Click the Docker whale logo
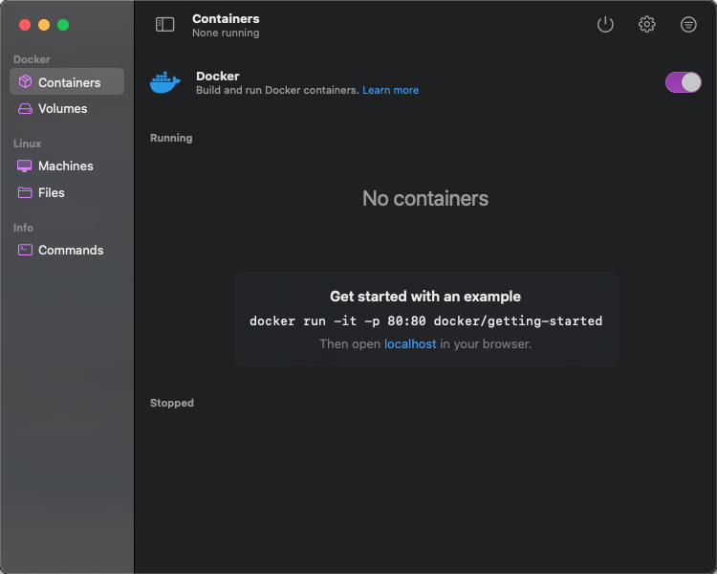 165,83
